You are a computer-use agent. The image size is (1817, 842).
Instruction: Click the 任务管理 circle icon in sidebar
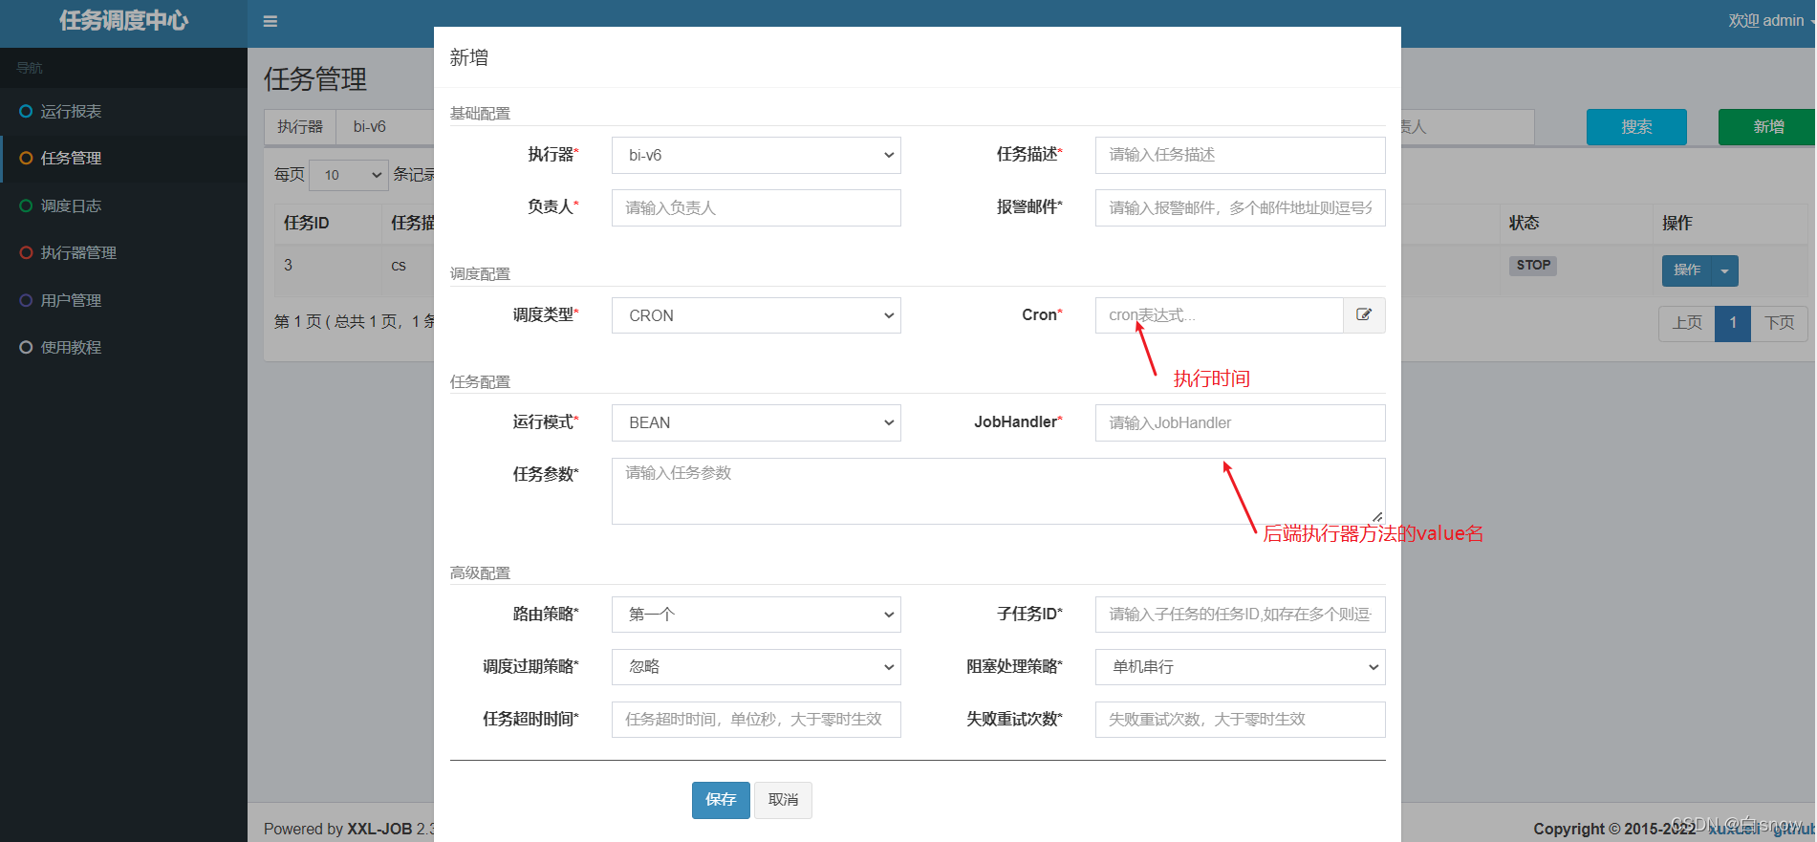point(26,158)
